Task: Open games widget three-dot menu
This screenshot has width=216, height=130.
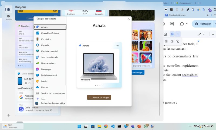Action: coord(150,26)
